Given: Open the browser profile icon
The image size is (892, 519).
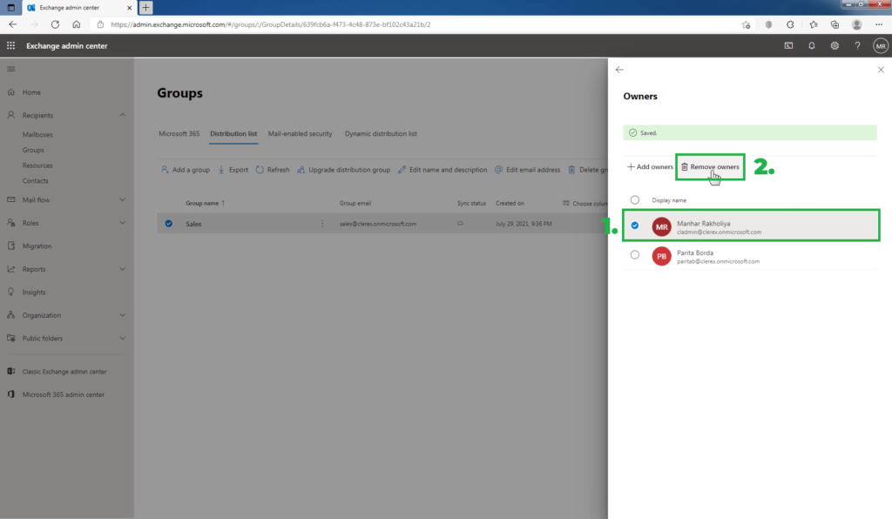Looking at the screenshot, I should point(857,24).
